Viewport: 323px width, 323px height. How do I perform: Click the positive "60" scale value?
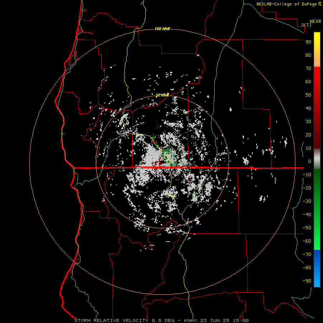coord(308,82)
